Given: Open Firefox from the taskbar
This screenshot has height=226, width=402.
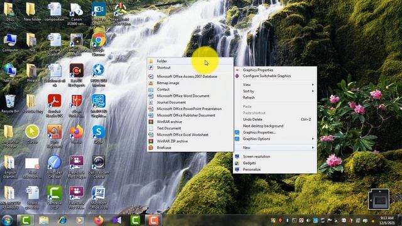Looking at the screenshot, I should click(x=99, y=220).
